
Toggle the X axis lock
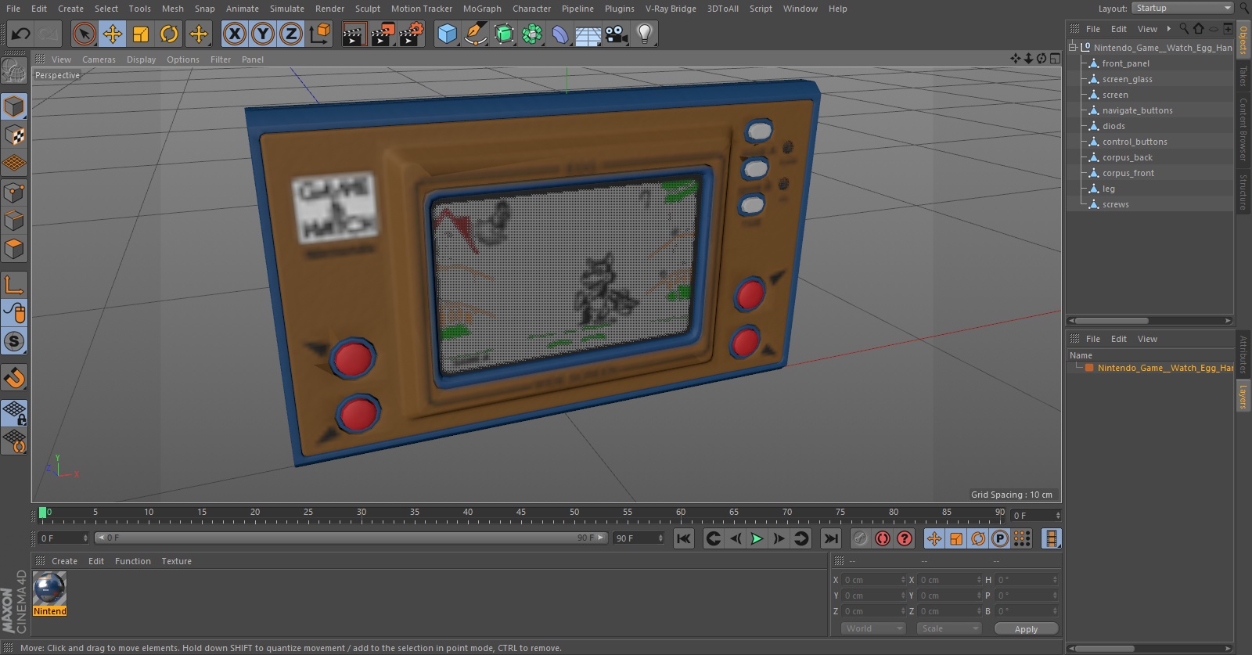click(x=234, y=34)
